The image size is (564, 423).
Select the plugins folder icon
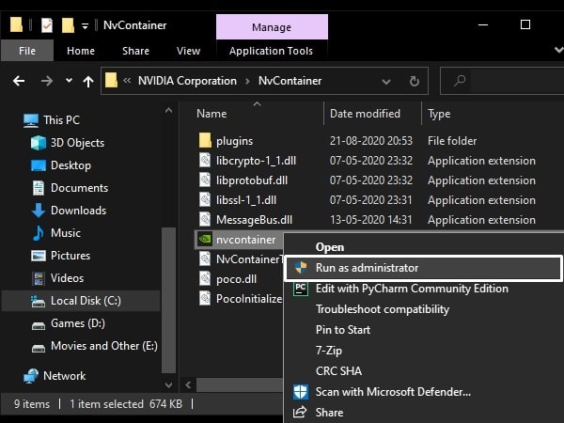(205, 141)
